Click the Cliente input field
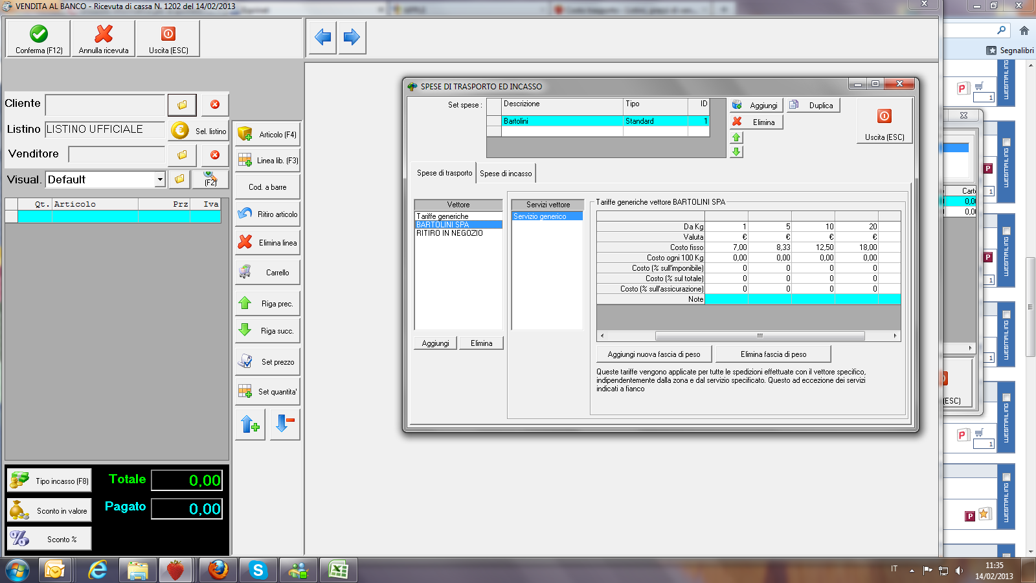Screen dimensions: 1036x583 106,104
